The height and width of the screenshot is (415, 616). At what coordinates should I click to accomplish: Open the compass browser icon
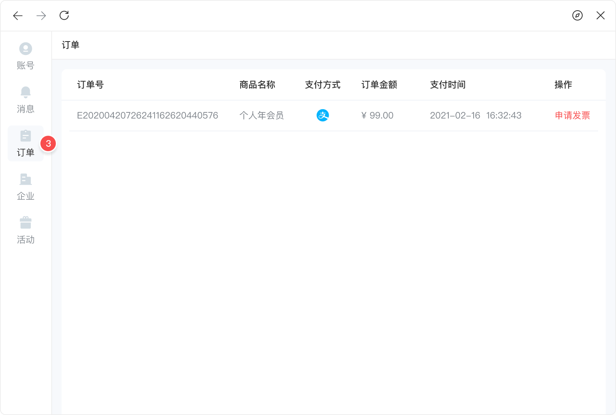(x=577, y=15)
